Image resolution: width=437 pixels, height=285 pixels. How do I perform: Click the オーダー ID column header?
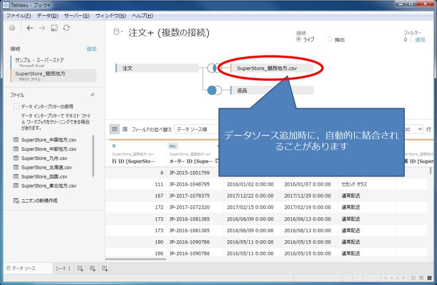tap(191, 161)
